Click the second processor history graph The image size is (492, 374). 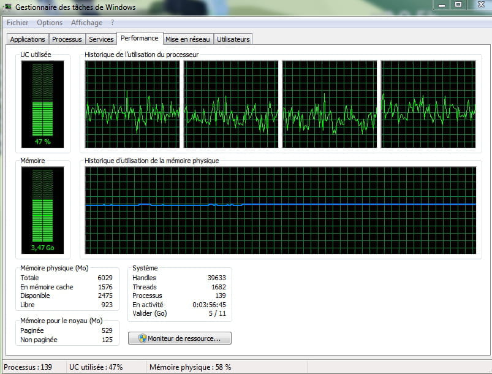(231, 104)
